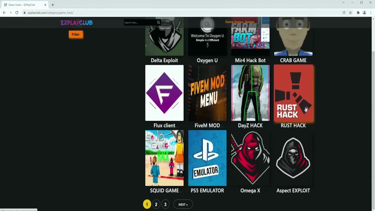
Task: Reload the page with refresh icon
Action: coord(17,13)
